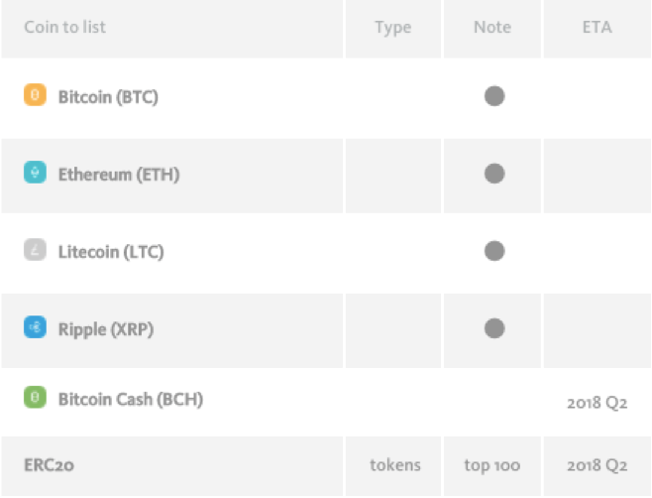The width and height of the screenshot is (652, 498).
Task: Click the 'top 100' note cell
Action: [x=492, y=466]
